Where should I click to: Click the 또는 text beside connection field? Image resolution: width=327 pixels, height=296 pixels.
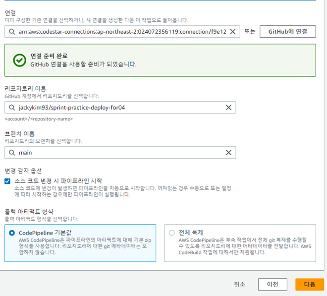coord(250,32)
